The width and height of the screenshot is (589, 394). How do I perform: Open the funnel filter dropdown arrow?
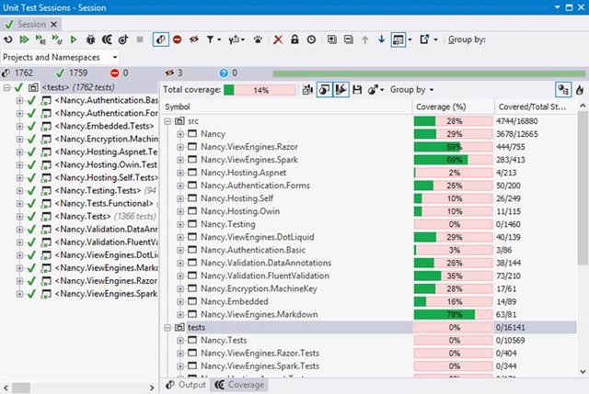[x=219, y=39]
